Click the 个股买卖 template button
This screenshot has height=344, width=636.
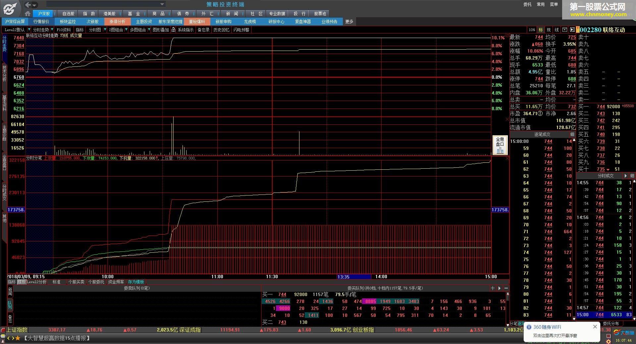[76, 282]
